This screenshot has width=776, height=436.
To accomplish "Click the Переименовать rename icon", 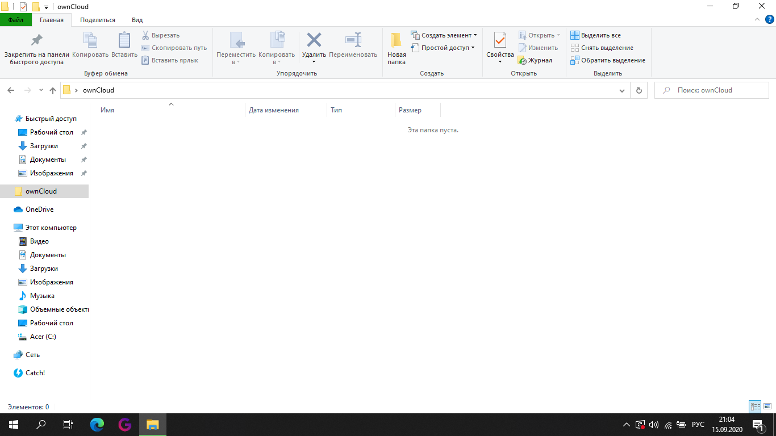I will [x=353, y=45].
